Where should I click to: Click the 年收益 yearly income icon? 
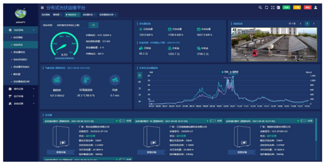pyautogui.click(x=198, y=48)
